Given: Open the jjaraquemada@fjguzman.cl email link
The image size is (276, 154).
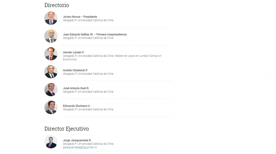Looking at the screenshot, I should point(80,148).
